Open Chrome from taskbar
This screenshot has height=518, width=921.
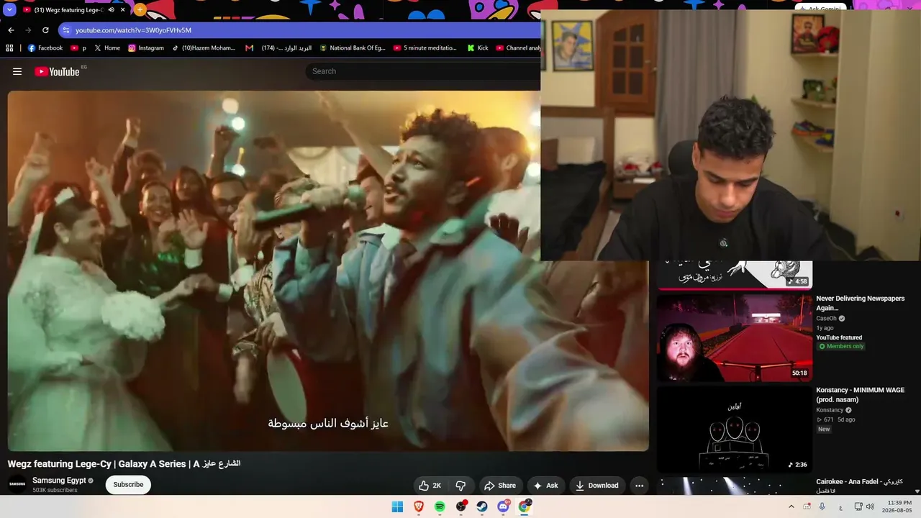click(x=525, y=506)
